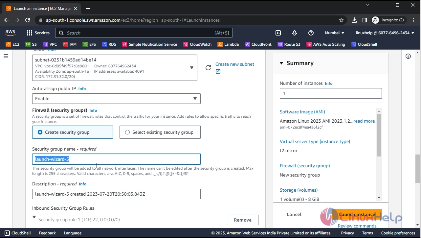The height and width of the screenshot is (238, 421).
Task: Click the Security group name field
Action: click(x=116, y=159)
